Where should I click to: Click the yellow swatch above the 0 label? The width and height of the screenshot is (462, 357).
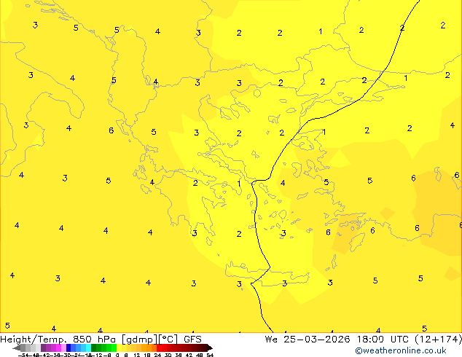click(119, 348)
